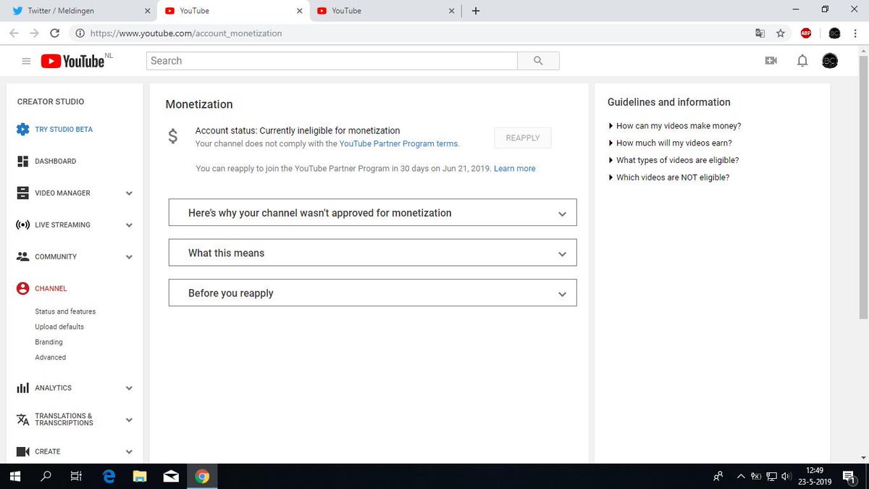869x489 pixels.
Task: Open a new browser tab
Action: click(476, 11)
